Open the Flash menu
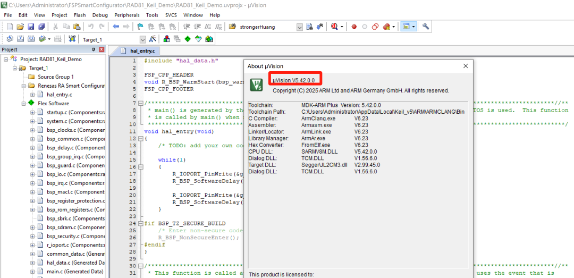Viewport: 574px width, 278px height. click(x=80, y=15)
